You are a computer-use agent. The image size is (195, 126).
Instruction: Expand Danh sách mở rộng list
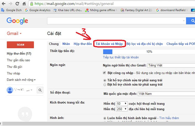(21, 80)
